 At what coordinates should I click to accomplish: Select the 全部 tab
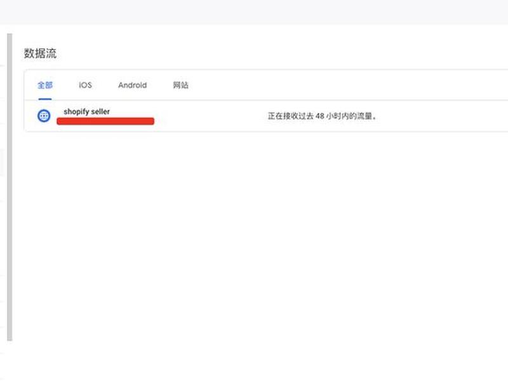point(44,85)
